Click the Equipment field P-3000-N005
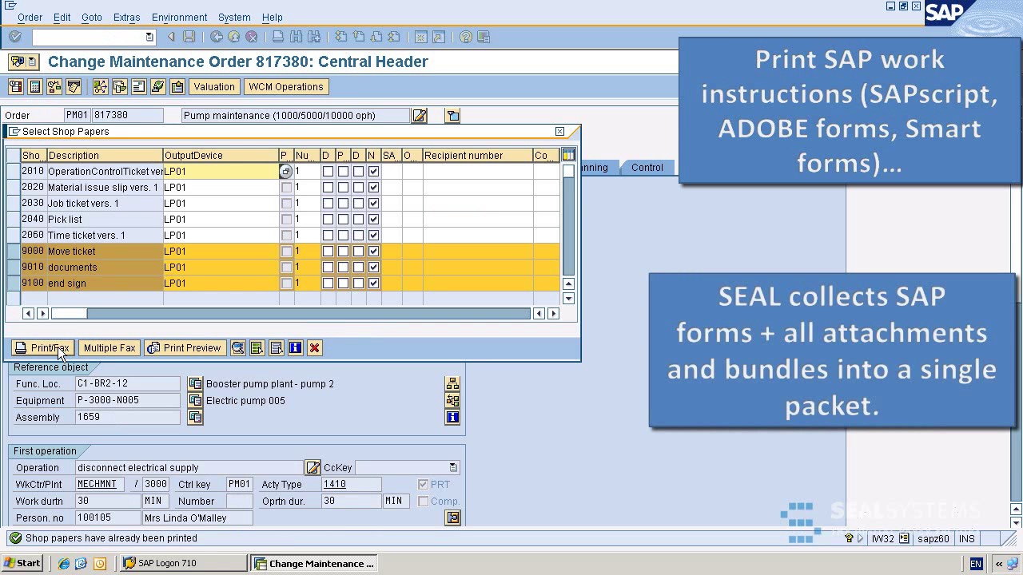Viewport: 1023px width, 575px height. pos(128,401)
